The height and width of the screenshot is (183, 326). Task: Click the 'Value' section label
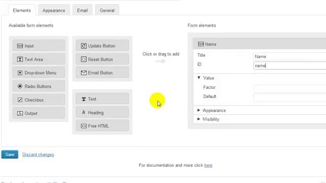[x=208, y=78]
